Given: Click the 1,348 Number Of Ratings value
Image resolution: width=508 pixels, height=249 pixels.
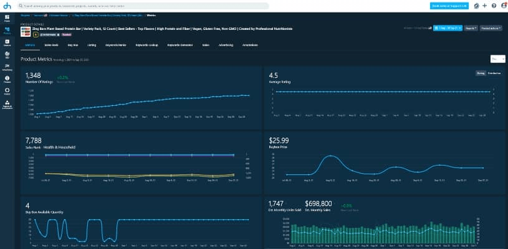Looking at the screenshot, I should point(33,75).
